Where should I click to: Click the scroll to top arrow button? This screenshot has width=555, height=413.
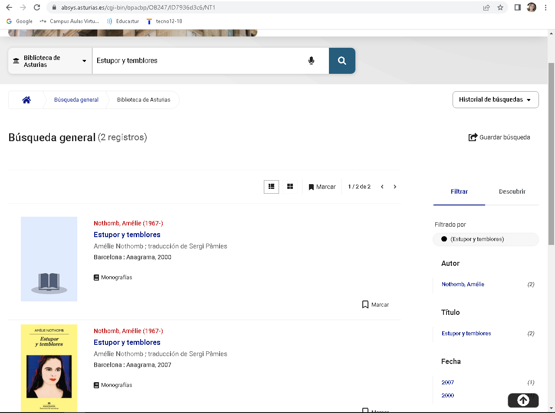pyautogui.click(x=523, y=400)
